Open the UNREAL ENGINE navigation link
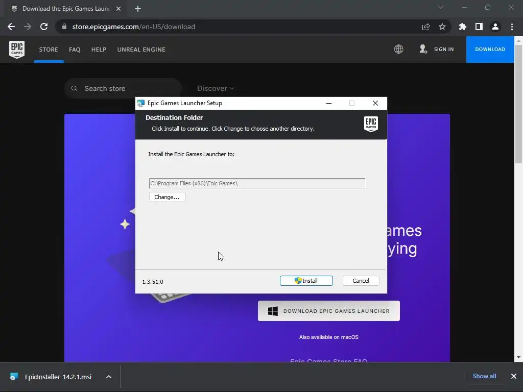523x392 pixels. pyautogui.click(x=141, y=50)
